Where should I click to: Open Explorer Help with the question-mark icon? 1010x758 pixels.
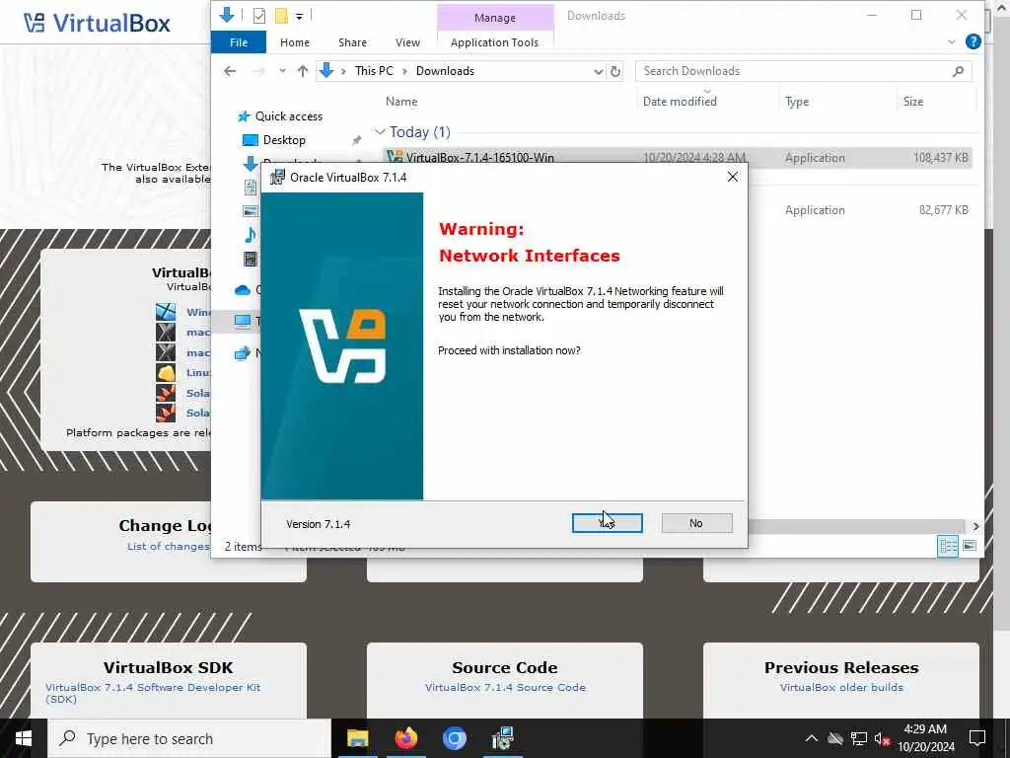(x=973, y=41)
